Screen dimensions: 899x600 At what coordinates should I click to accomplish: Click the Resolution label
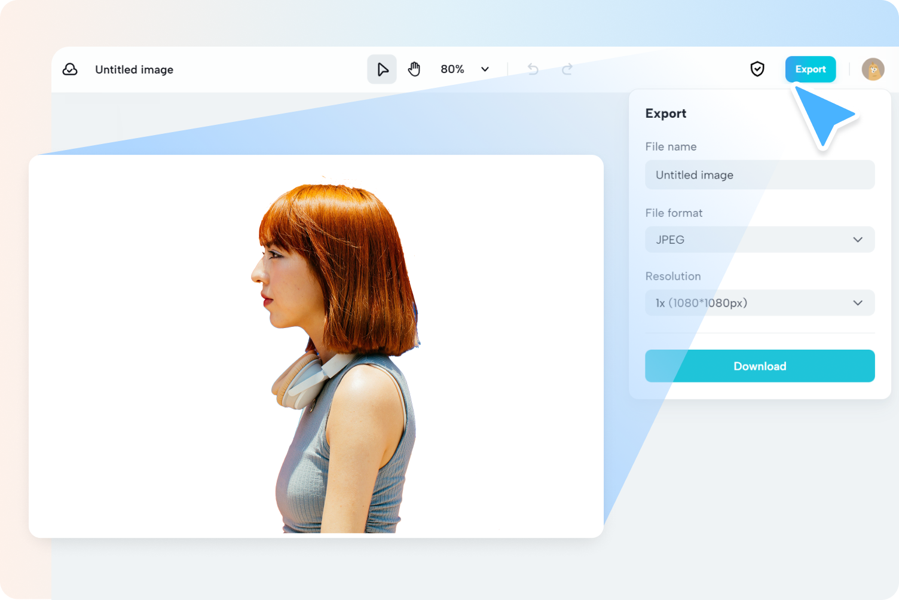click(673, 276)
